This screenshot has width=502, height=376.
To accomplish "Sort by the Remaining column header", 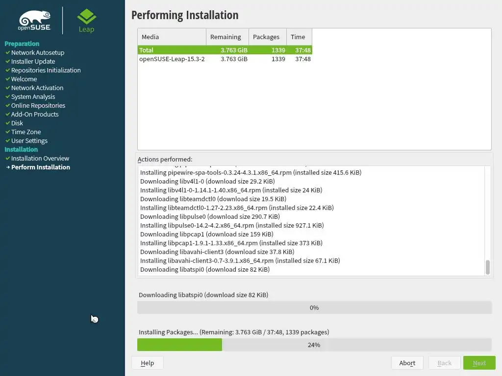I will [x=227, y=37].
